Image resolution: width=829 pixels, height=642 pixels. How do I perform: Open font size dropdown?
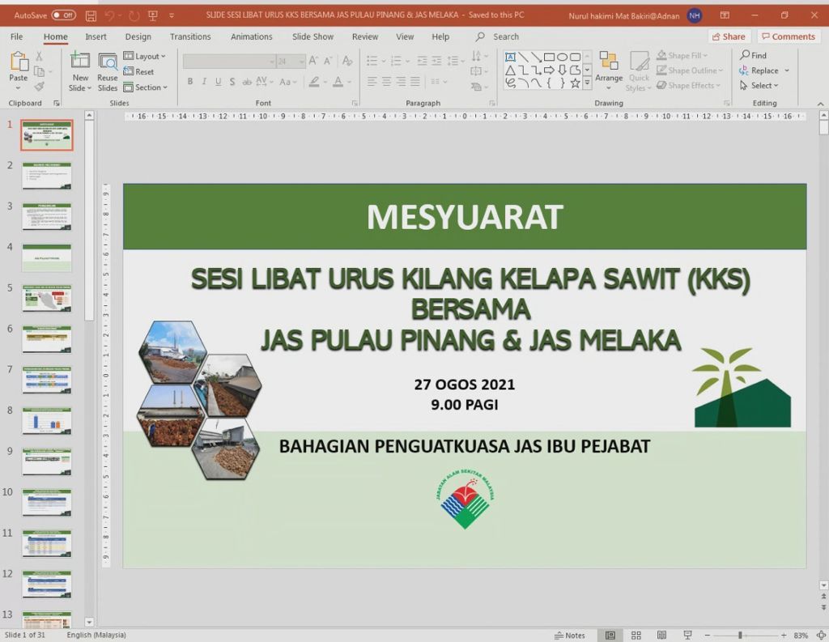coord(301,62)
